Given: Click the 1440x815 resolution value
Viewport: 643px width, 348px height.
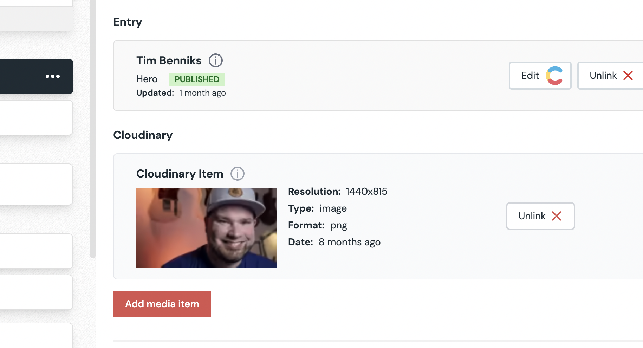Looking at the screenshot, I should click(x=366, y=192).
